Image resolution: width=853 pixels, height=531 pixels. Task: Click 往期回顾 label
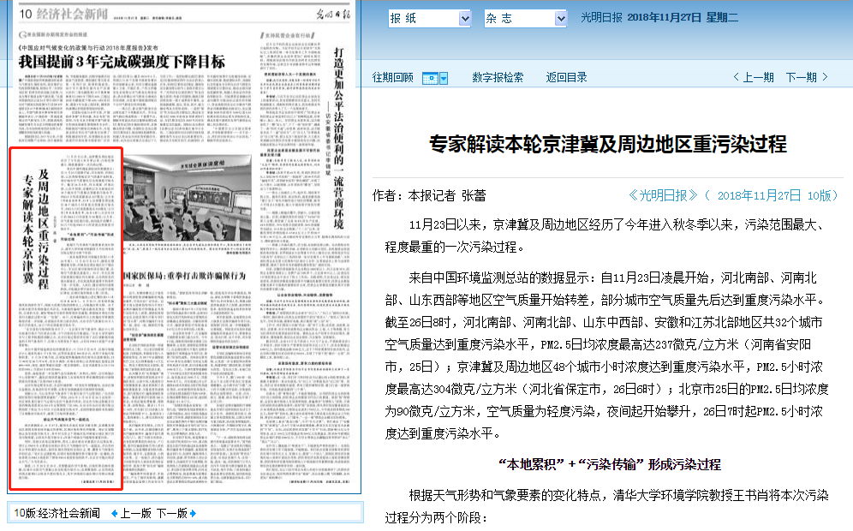[392, 78]
